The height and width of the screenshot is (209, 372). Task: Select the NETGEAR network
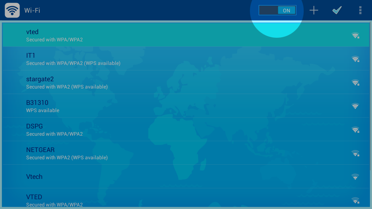point(186,153)
